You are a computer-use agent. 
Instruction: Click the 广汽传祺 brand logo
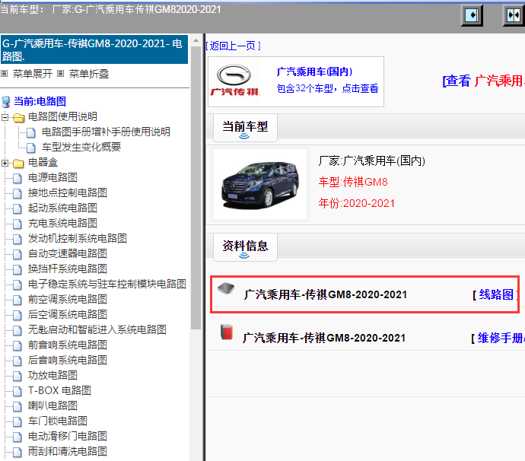pos(234,81)
